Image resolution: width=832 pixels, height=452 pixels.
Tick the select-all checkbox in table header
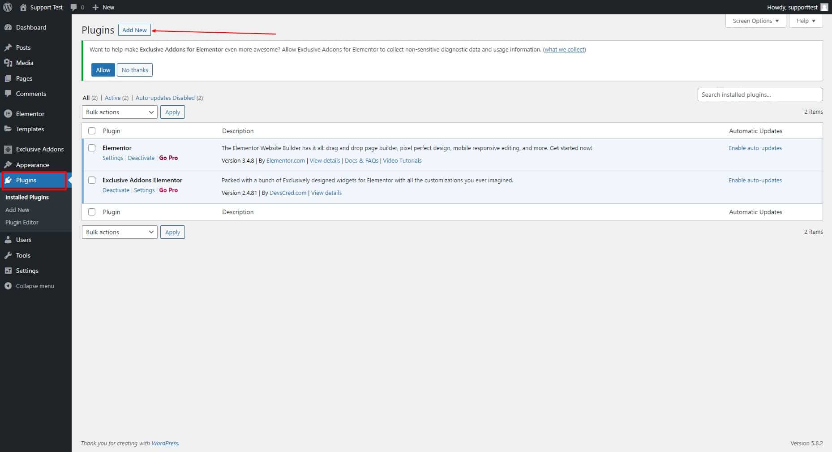tap(92, 131)
